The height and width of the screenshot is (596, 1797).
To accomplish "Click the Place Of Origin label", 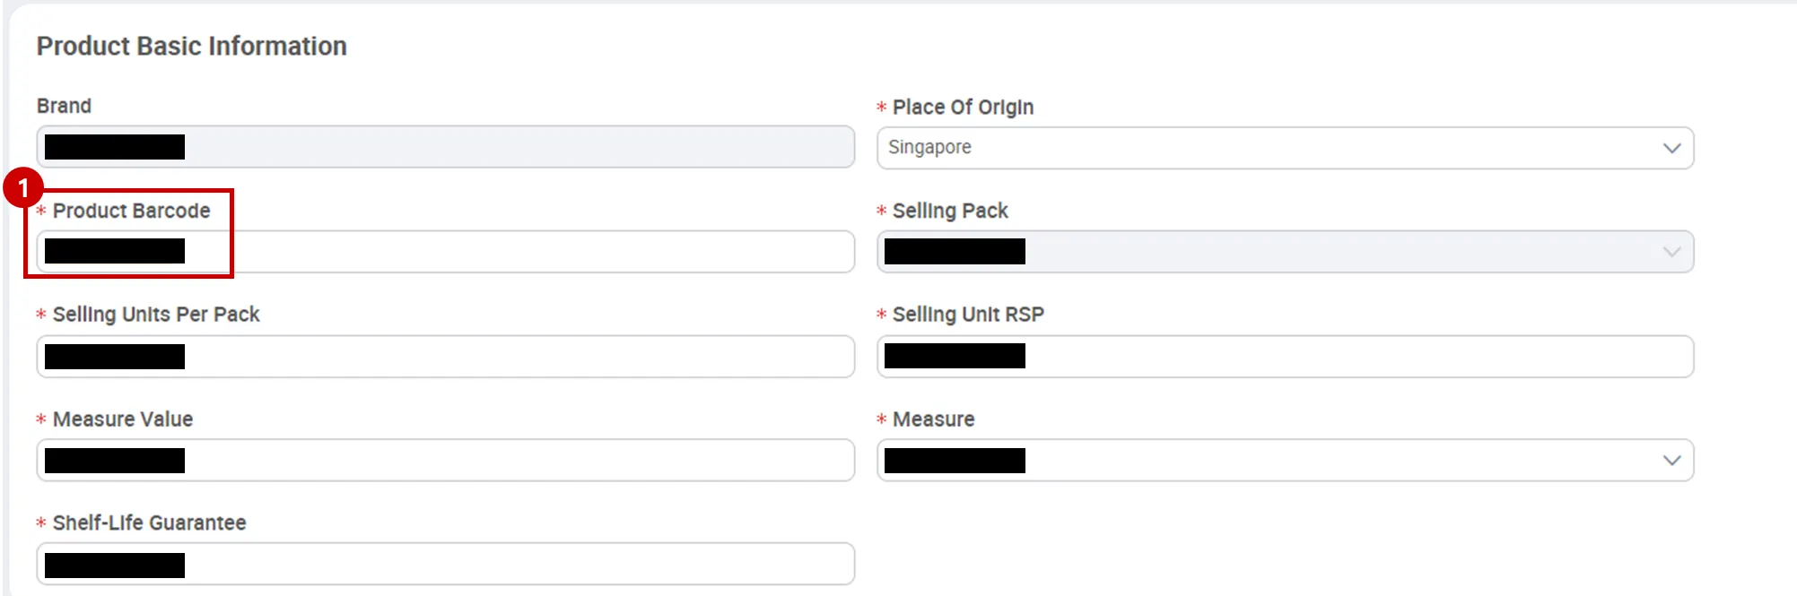I will click(963, 108).
